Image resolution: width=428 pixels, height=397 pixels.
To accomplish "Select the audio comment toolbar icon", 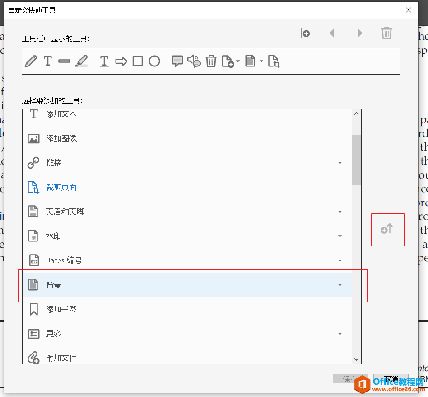I will coord(194,61).
